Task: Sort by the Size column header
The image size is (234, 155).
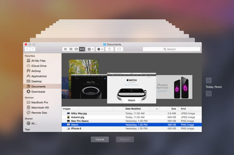Action: (169, 109)
